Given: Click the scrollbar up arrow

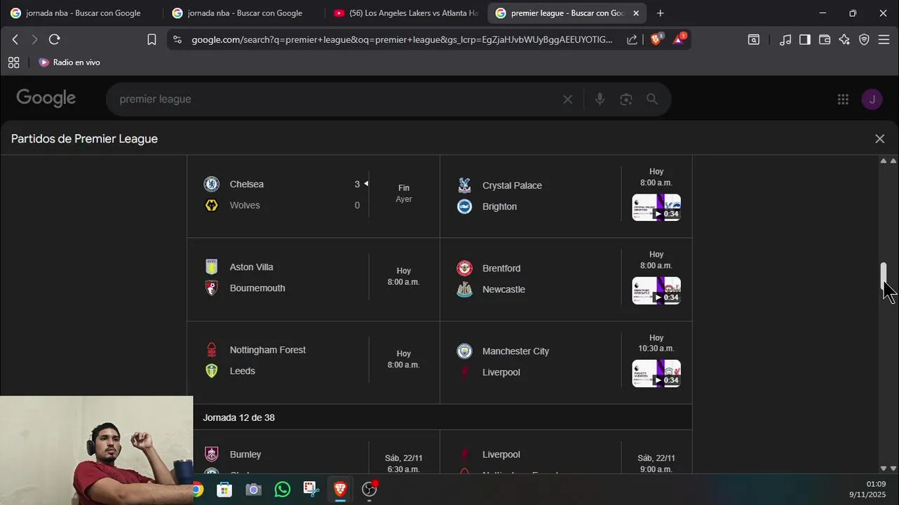Looking at the screenshot, I should 884,161.
